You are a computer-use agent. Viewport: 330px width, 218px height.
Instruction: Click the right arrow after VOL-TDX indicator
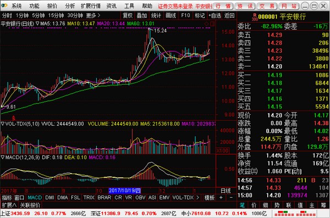[197, 197]
